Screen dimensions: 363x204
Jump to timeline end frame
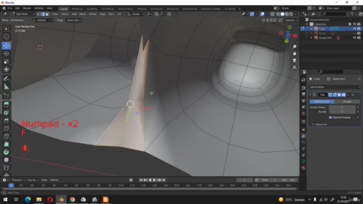click(x=164, y=180)
